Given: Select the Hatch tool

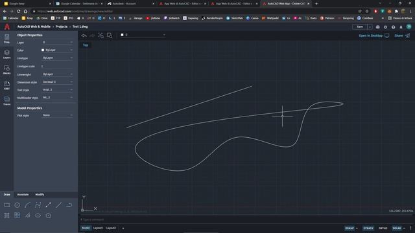Looking at the screenshot, I should (x=7, y=216).
